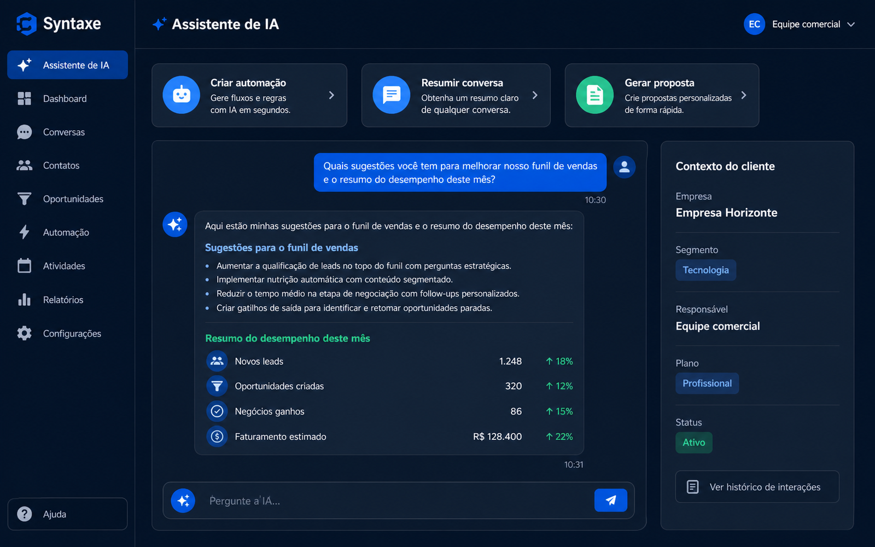Open the Ajuda help button
875x547 pixels.
tap(67, 514)
